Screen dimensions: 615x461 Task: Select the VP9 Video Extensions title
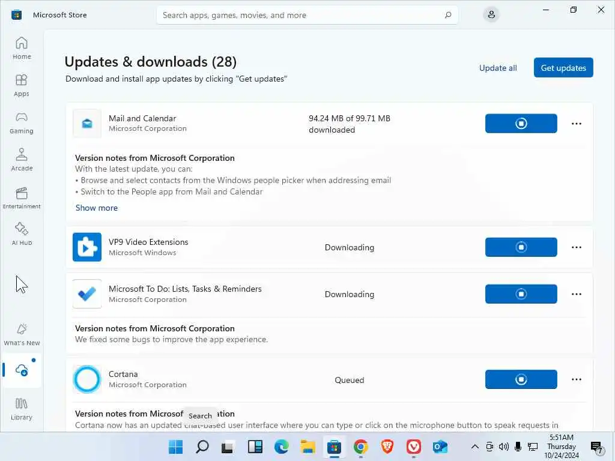148,243
